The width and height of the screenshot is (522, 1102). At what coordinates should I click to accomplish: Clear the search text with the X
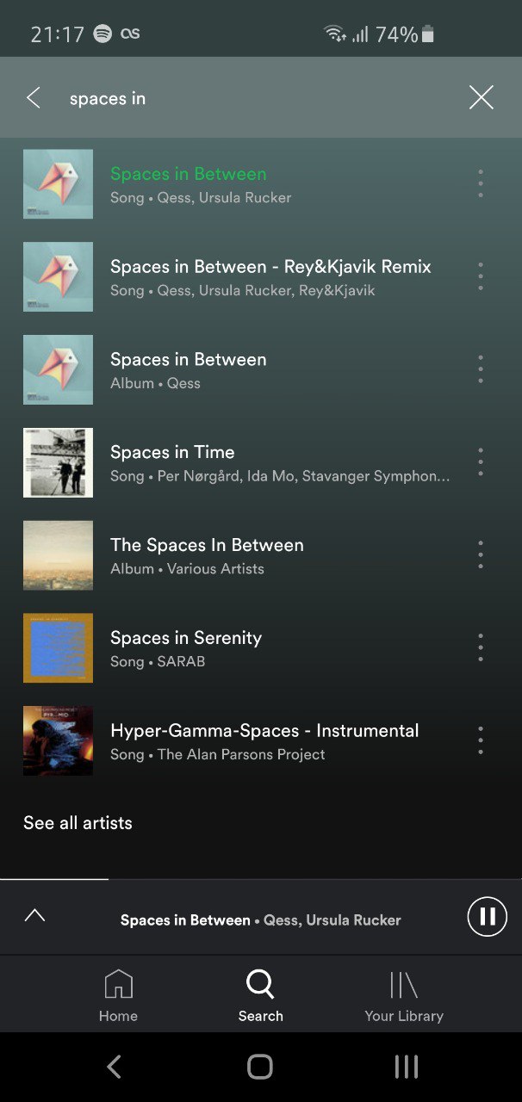pyautogui.click(x=481, y=97)
